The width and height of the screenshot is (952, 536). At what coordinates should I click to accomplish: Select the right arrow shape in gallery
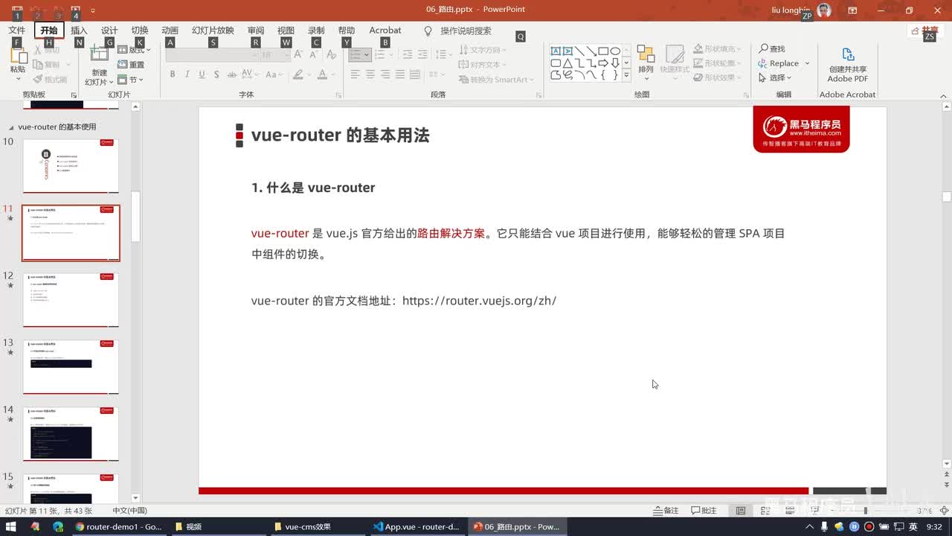click(603, 63)
